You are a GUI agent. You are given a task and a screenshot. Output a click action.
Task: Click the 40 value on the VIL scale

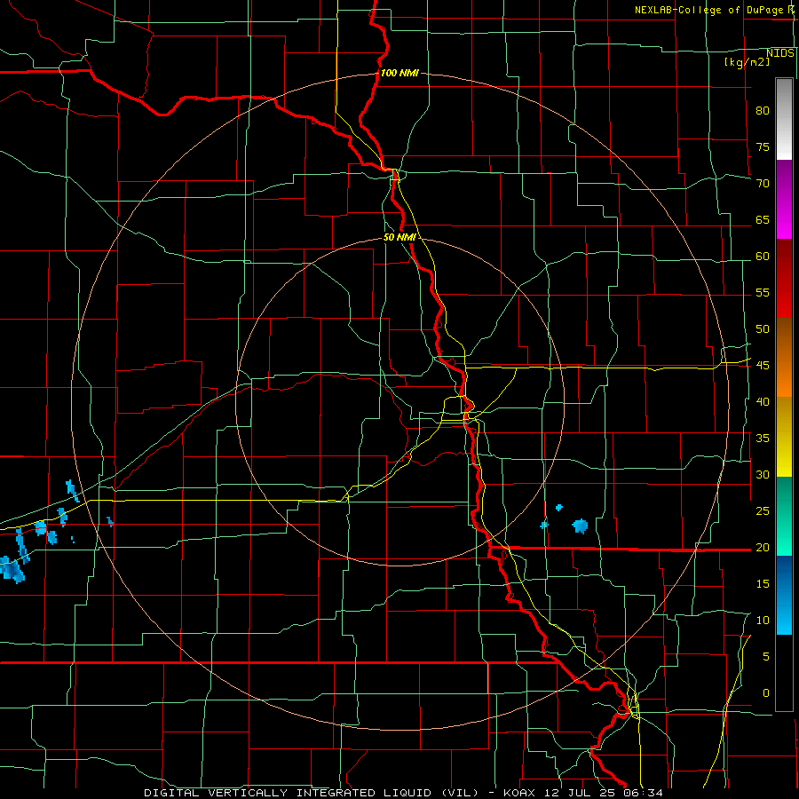tap(763, 401)
